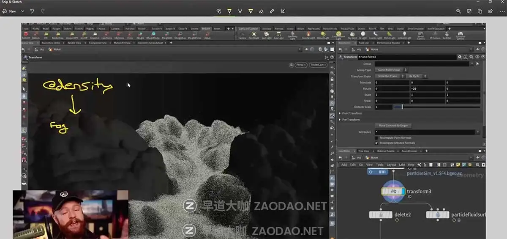
Task: Click the RSLight shelf tool
Action: (x=140, y=36)
